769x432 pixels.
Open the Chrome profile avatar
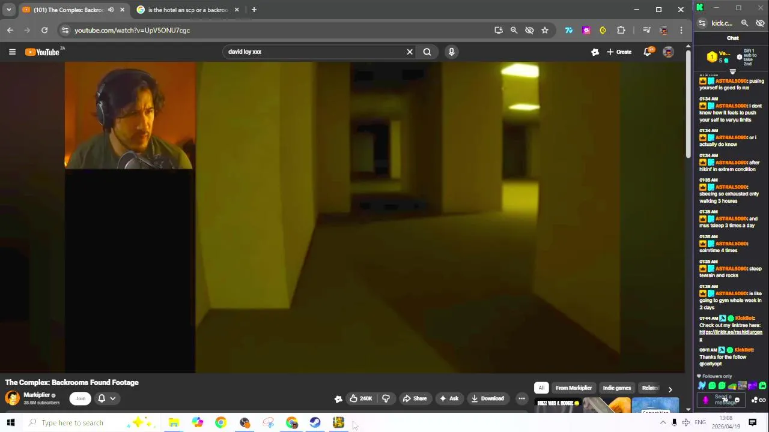pos(663,30)
